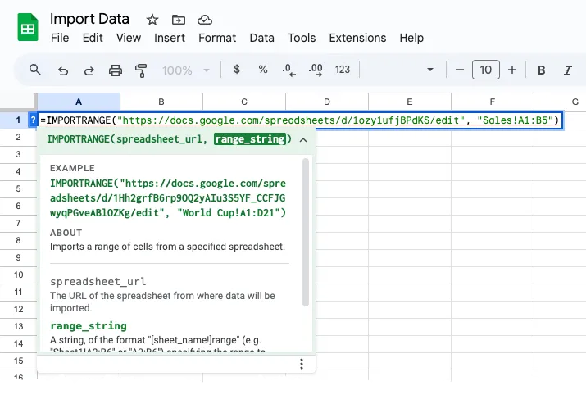Click the redo arrow icon

(x=89, y=70)
